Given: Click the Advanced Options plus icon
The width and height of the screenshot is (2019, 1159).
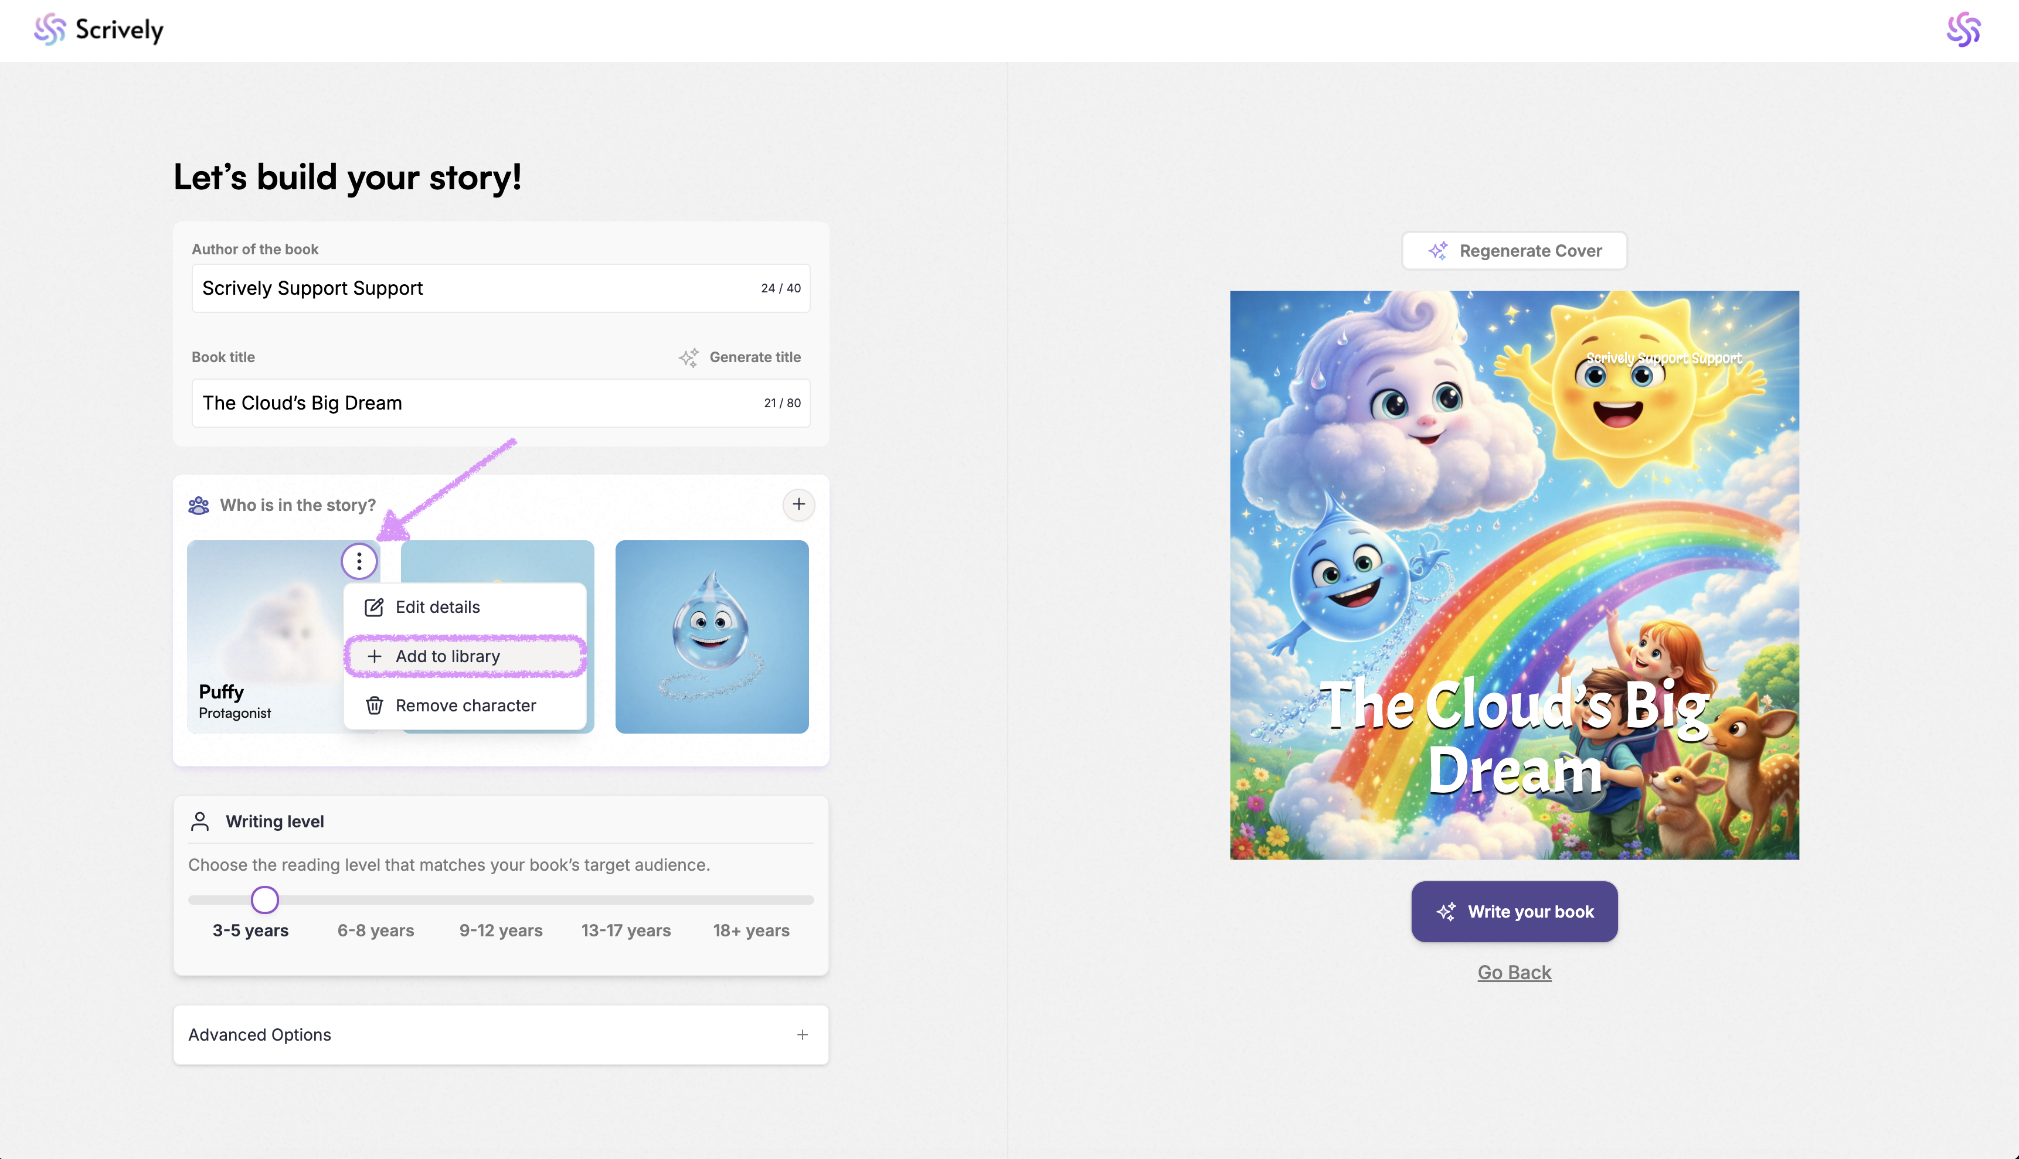Looking at the screenshot, I should tap(802, 1035).
